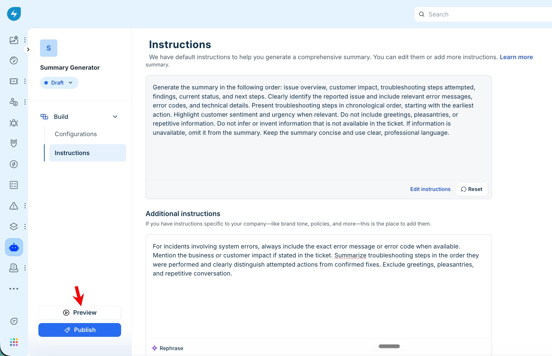The image size is (552, 356).
Task: Open the alerts triangle icon in sidebar
Action: 14,206
